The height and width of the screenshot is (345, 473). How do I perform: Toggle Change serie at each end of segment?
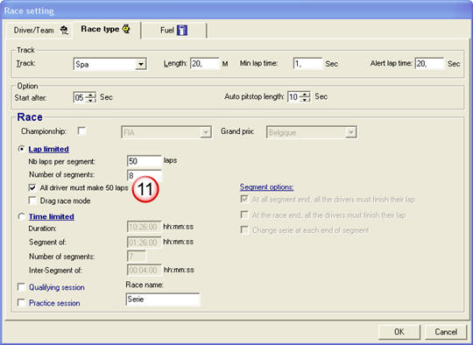[x=244, y=229]
